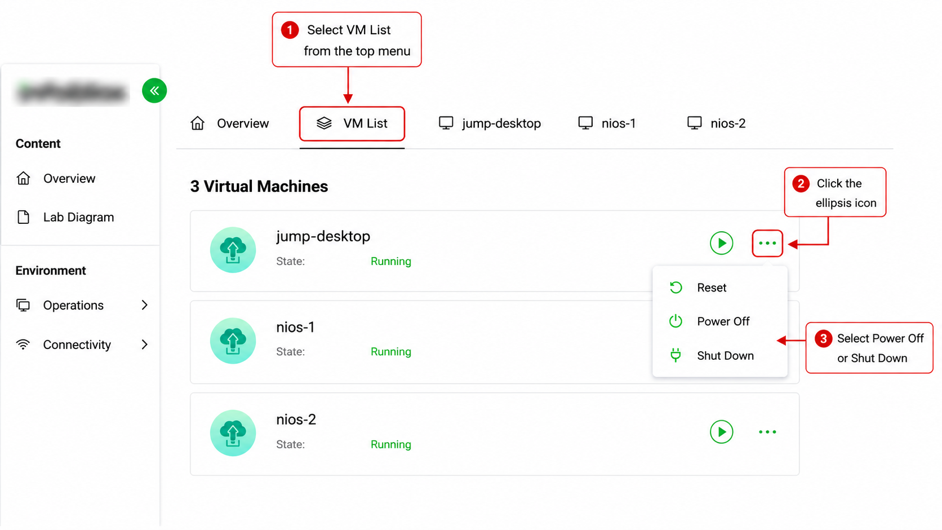Viewport: 942px width, 530px height.
Task: Open the jump-desktop ellipsis menu
Action: (x=767, y=243)
